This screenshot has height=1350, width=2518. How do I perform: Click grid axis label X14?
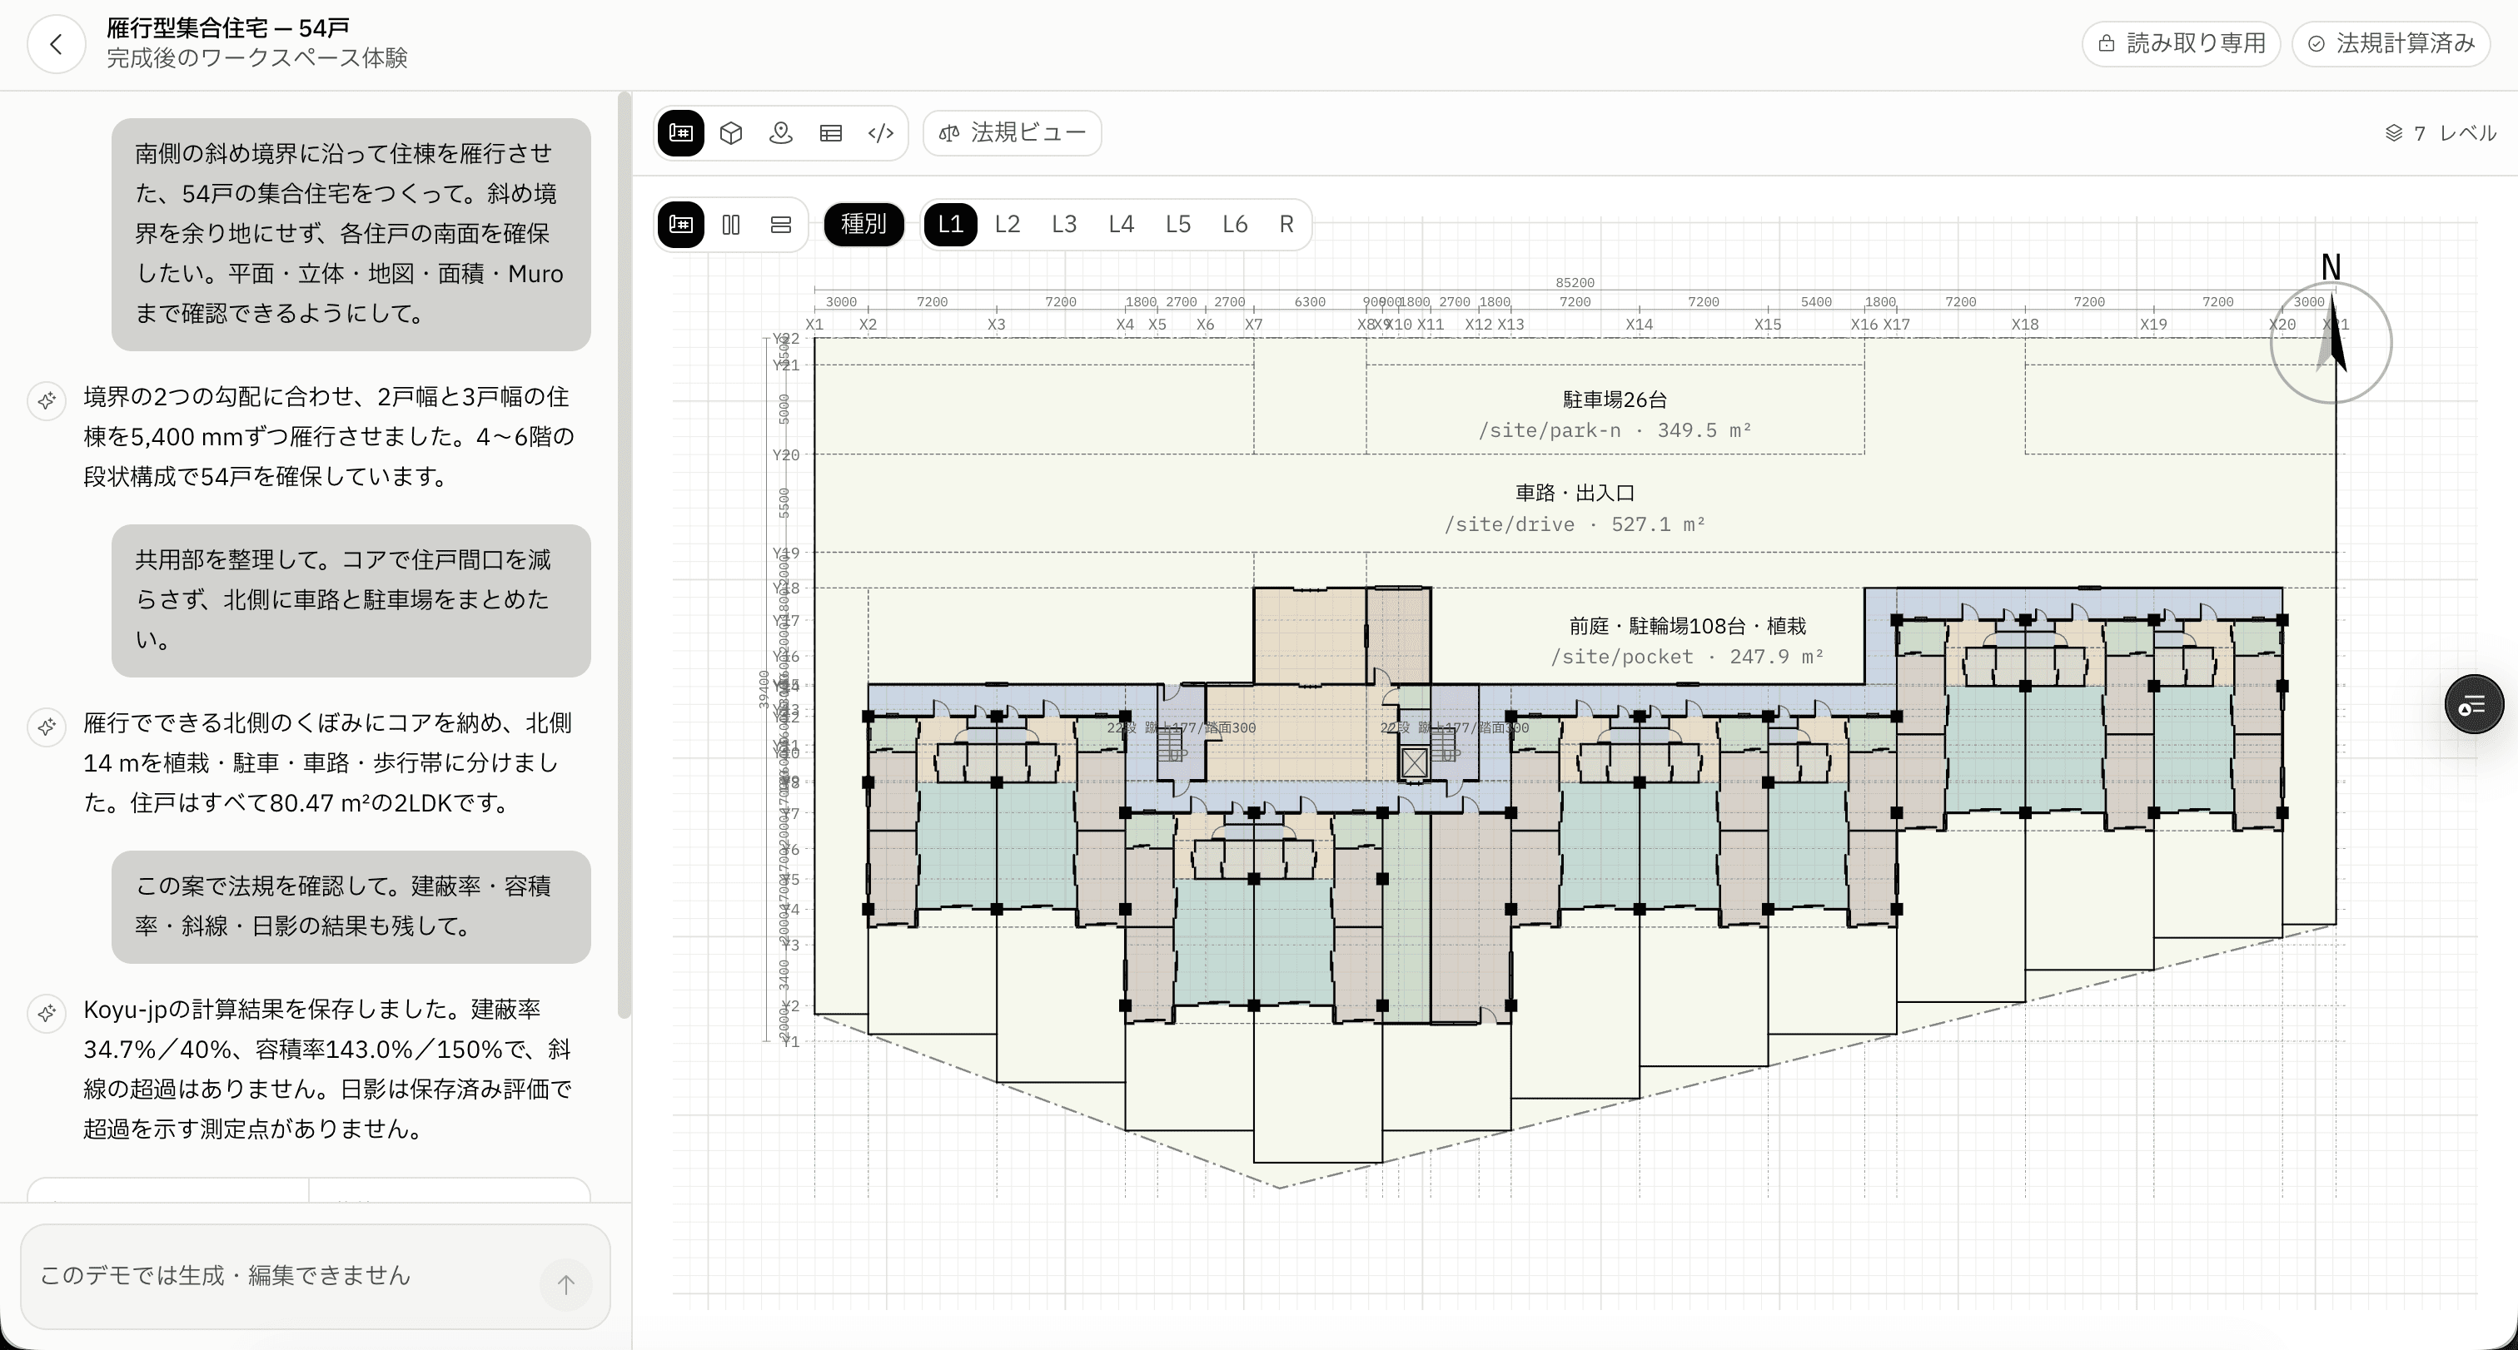point(1640,325)
